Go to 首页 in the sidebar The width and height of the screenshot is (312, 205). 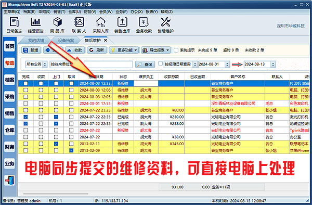pyautogui.click(x=9, y=46)
